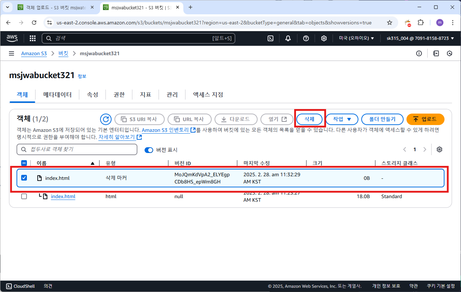Expand the S3 side navigation hamburger menu
The width and height of the screenshot is (461, 292).
(x=11, y=53)
